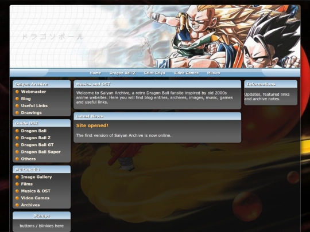Open the Useful Links page
The width and height of the screenshot is (310, 232).
coord(34,106)
